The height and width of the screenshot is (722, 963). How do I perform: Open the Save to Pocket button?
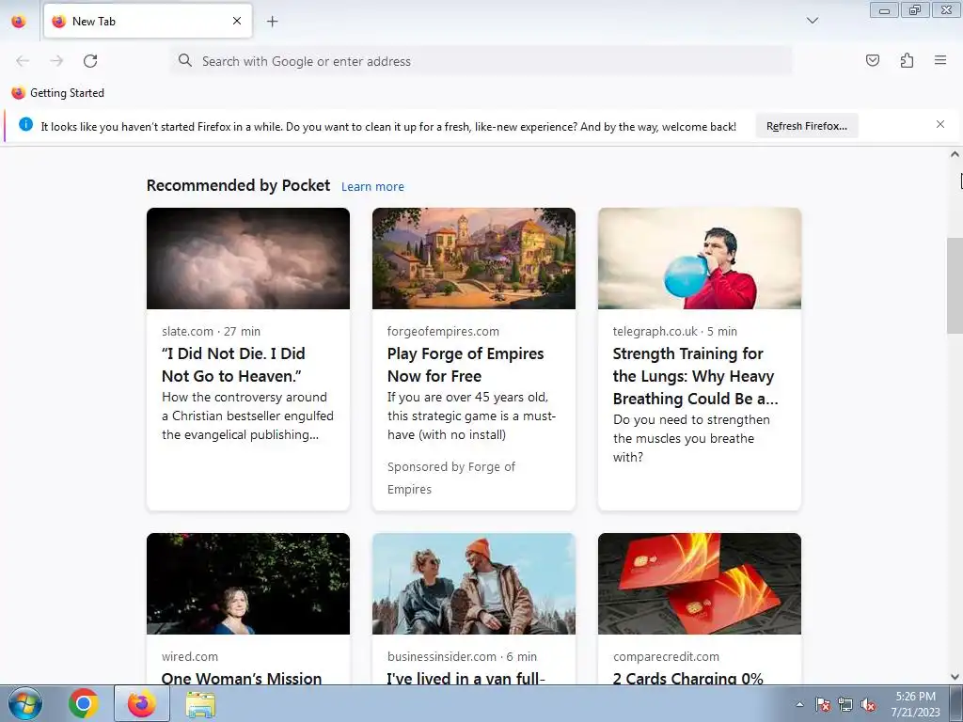[872, 60]
